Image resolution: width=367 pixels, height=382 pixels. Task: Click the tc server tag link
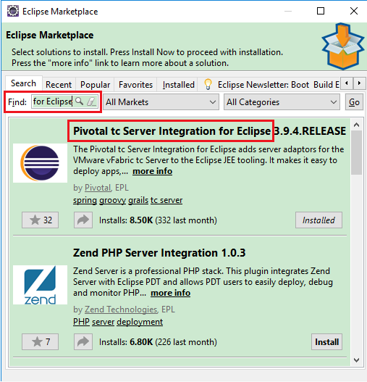click(166, 200)
